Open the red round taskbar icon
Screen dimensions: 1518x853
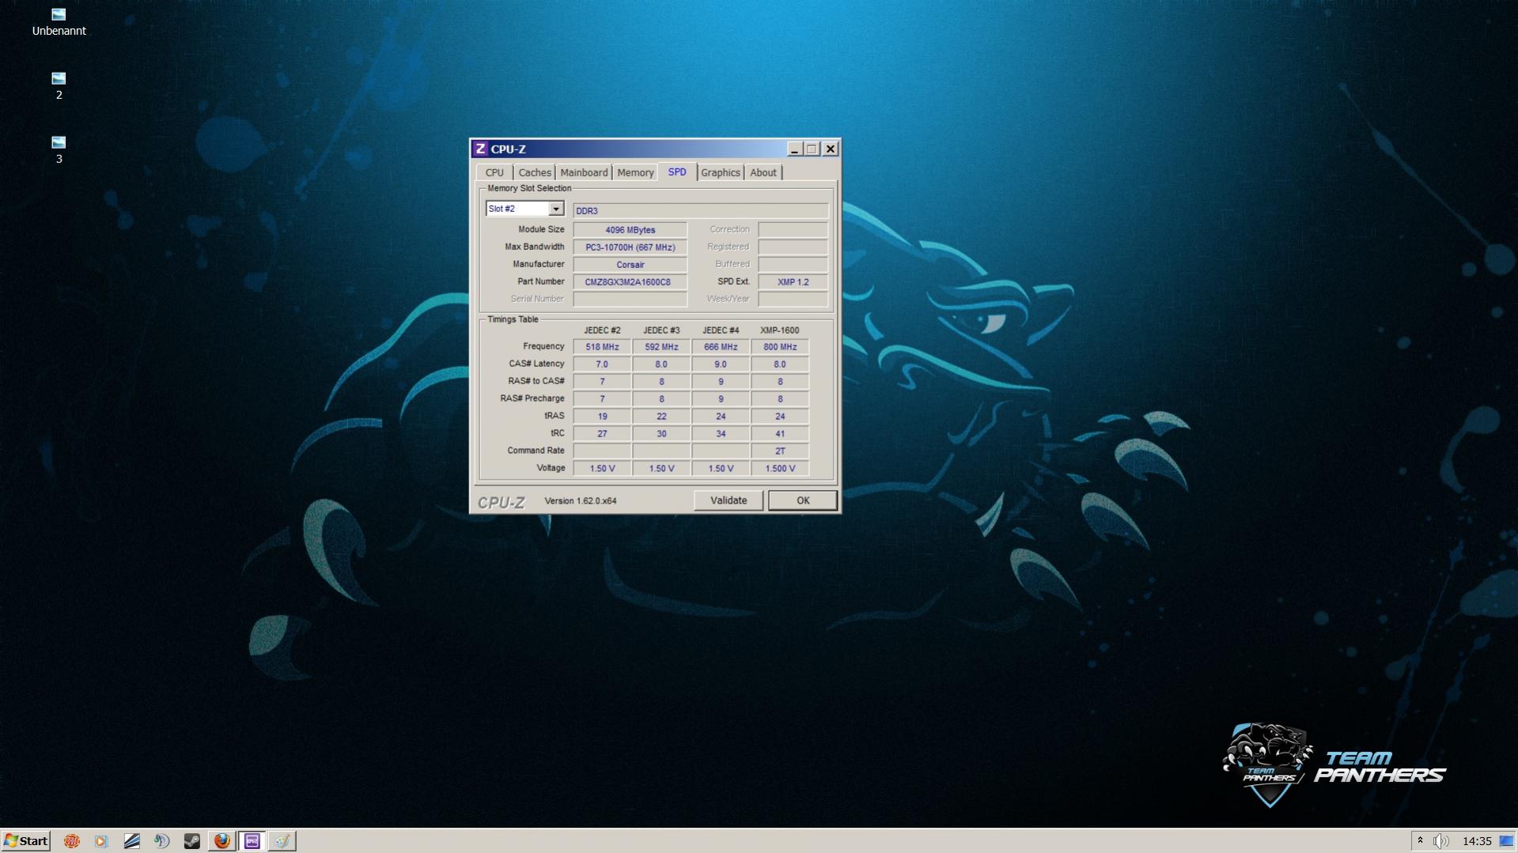[71, 841]
